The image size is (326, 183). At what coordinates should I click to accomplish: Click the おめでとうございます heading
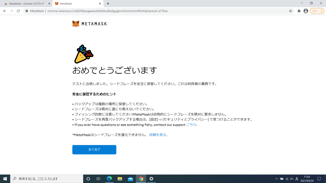(115, 70)
